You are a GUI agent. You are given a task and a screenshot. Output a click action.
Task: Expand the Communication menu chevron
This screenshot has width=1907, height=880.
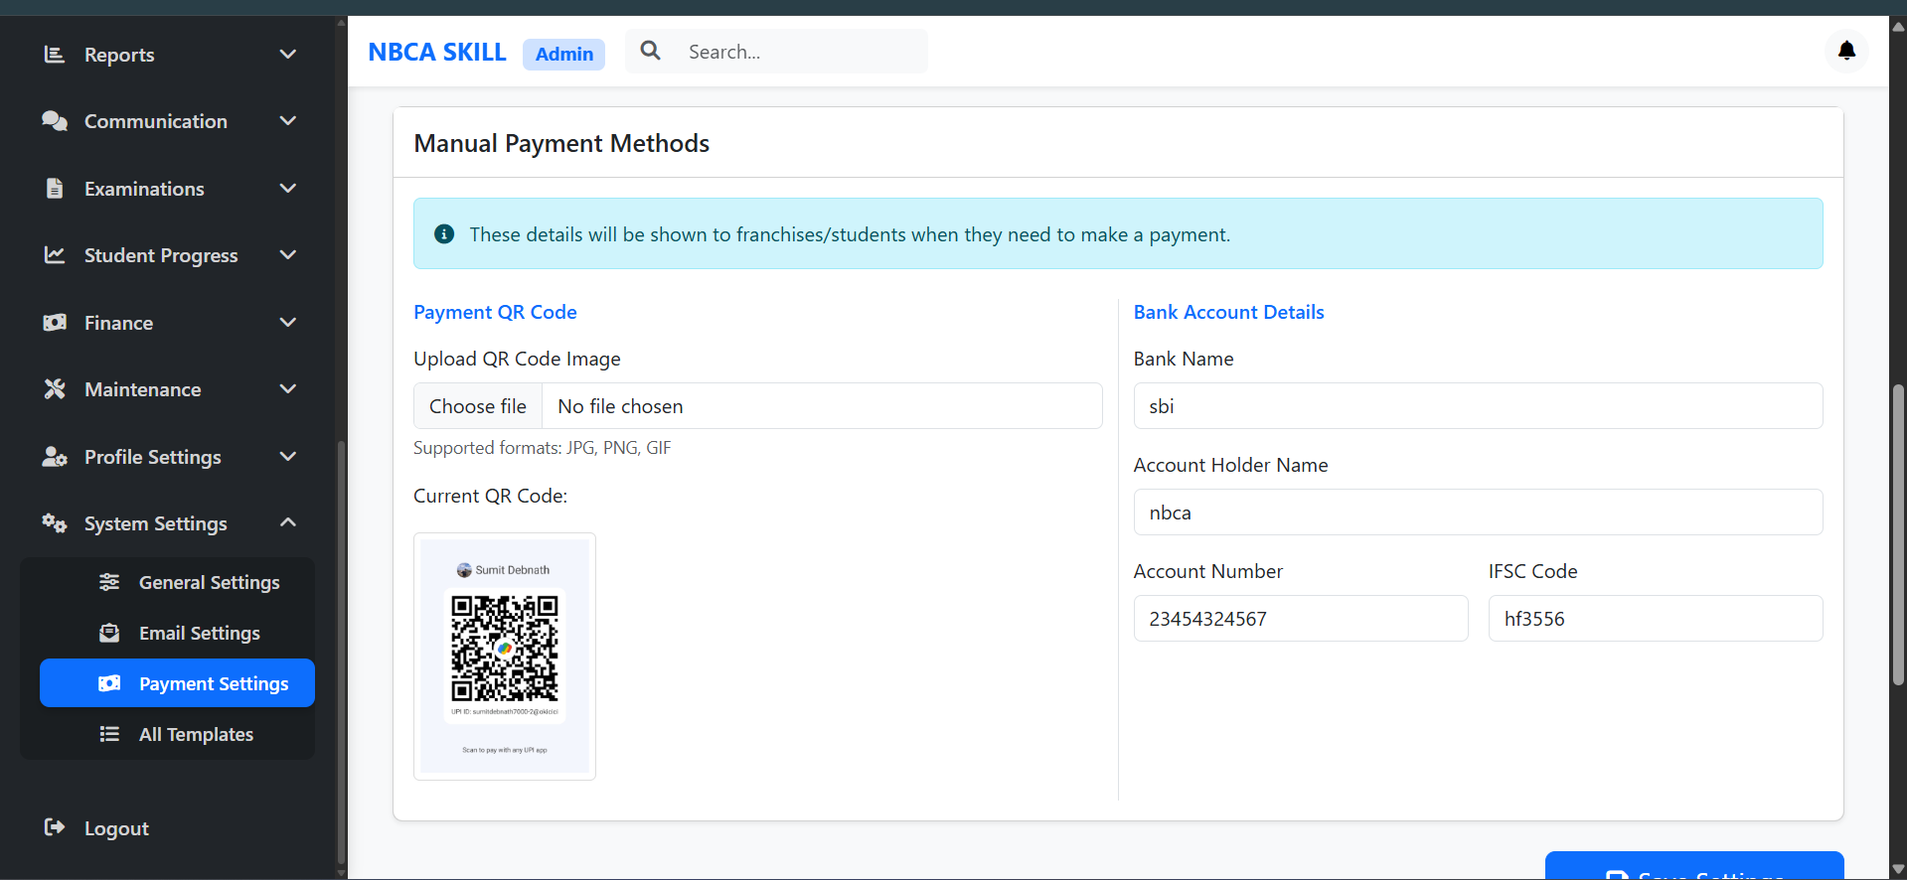[288, 120]
